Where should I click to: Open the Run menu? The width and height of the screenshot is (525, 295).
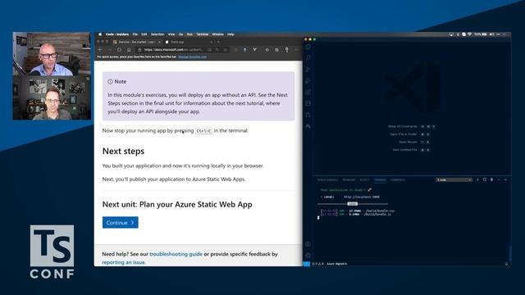[x=189, y=34]
